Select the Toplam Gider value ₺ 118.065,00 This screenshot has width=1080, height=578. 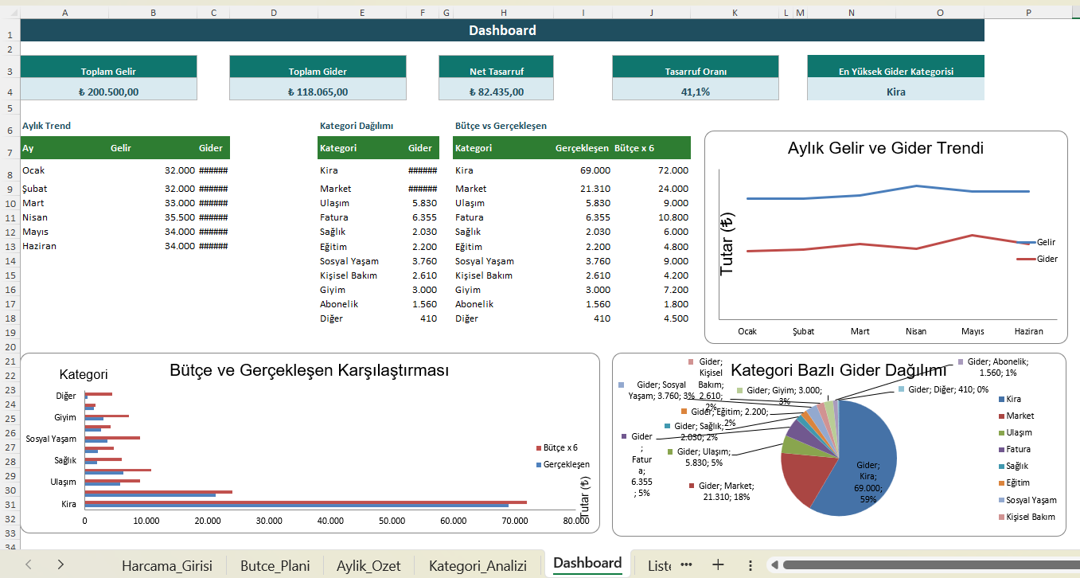[318, 91]
